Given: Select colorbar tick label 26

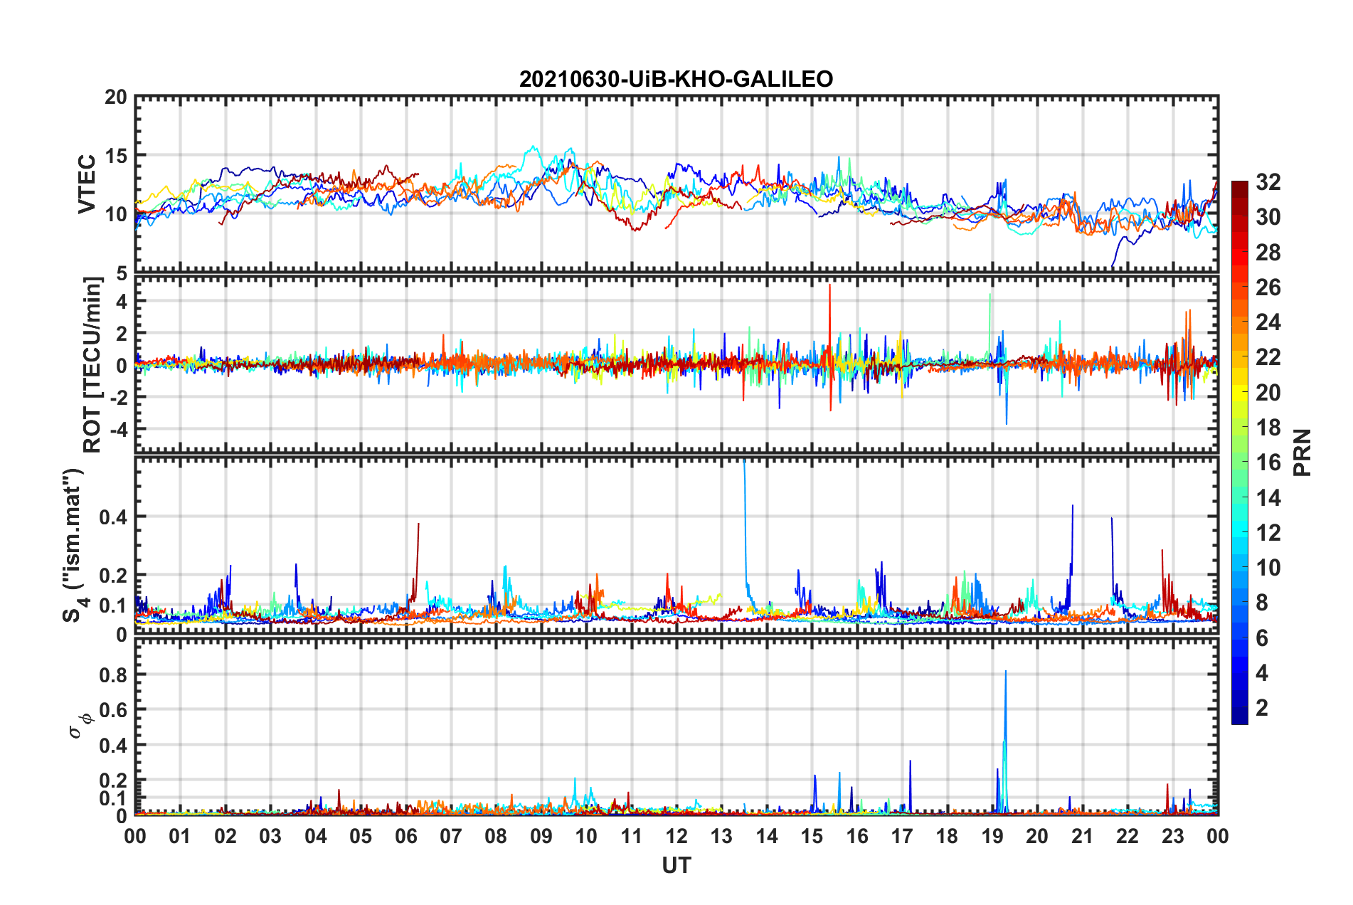Looking at the screenshot, I should coord(1268,287).
